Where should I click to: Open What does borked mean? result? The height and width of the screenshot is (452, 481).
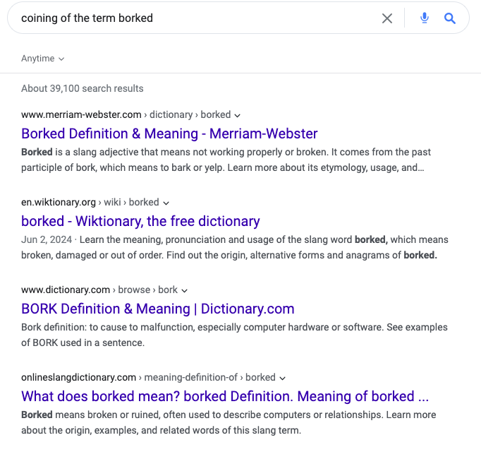(225, 396)
